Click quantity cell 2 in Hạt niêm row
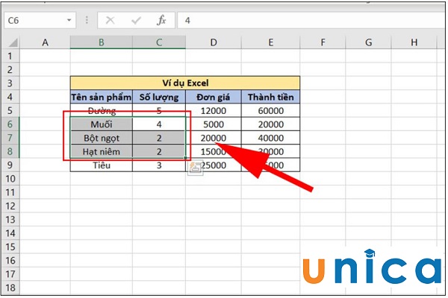 click(159, 151)
